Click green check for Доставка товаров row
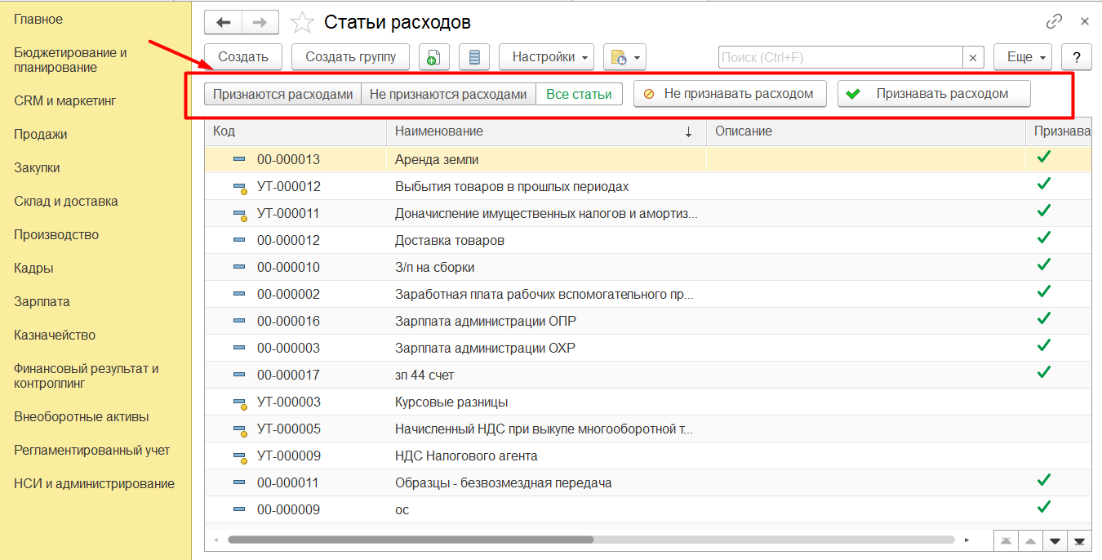Image resolution: width=1102 pixels, height=560 pixels. click(x=1043, y=238)
